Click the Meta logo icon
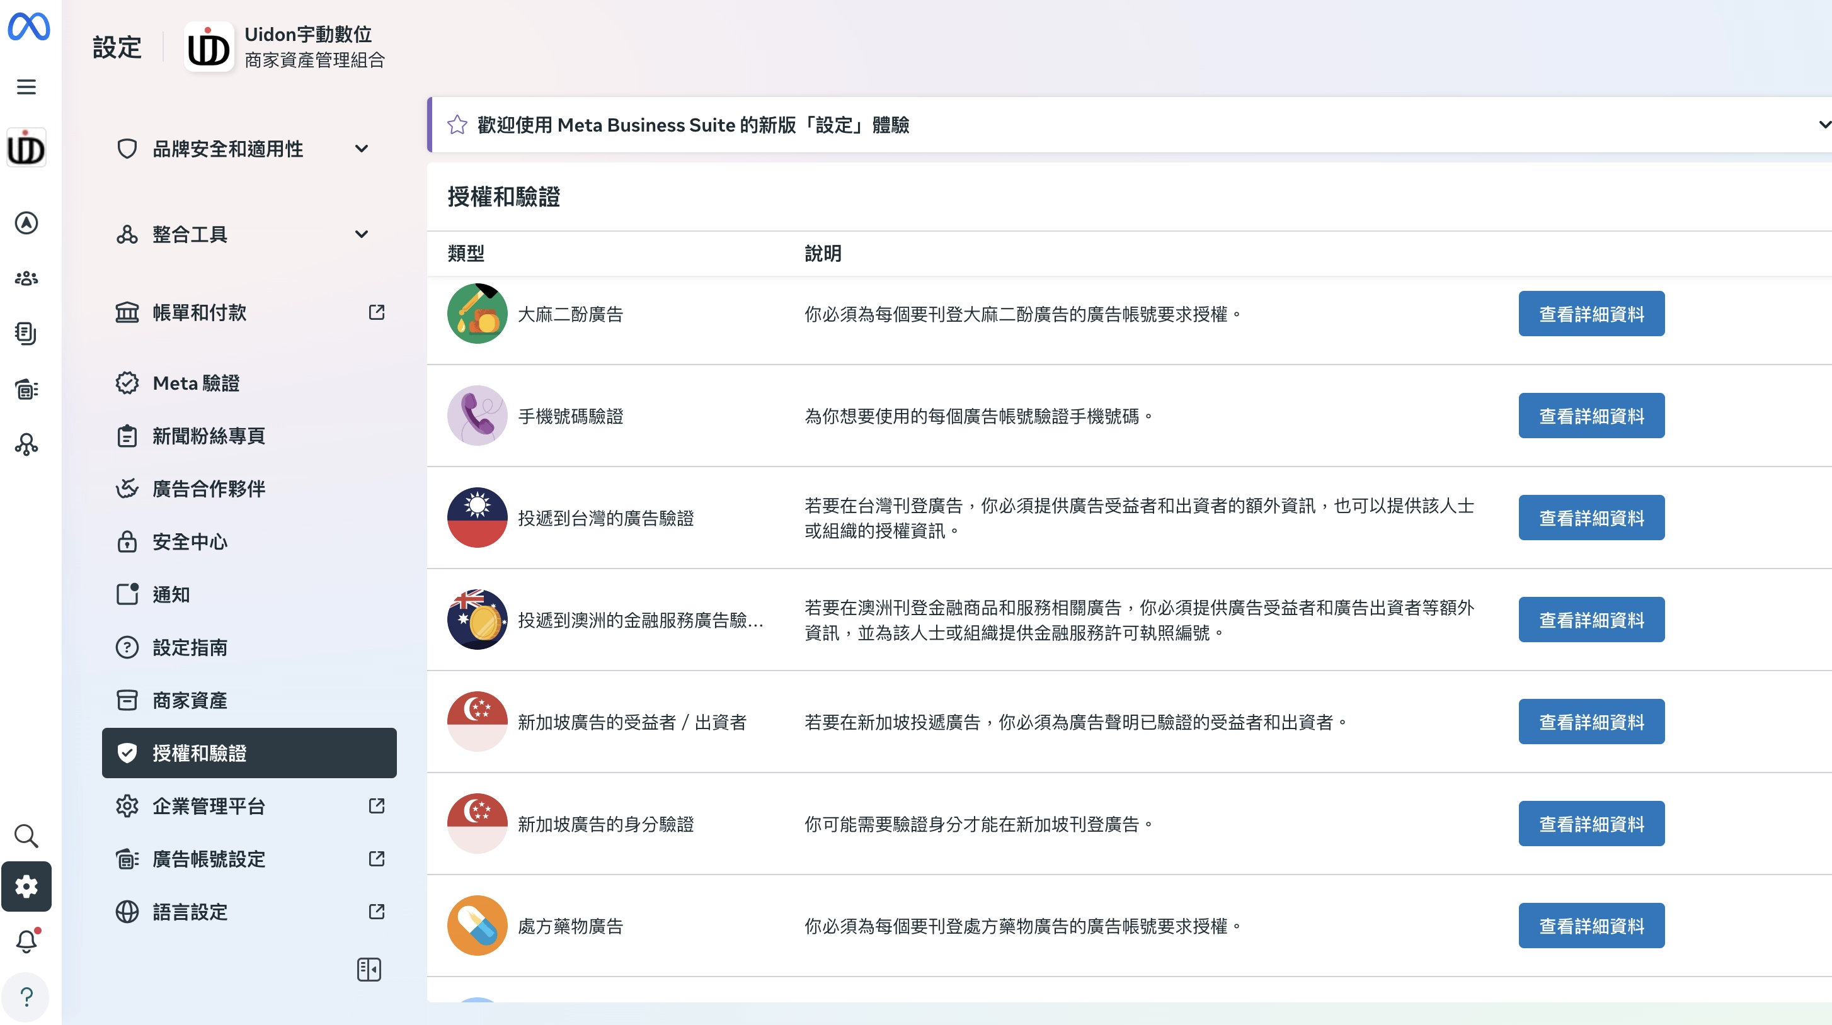Viewport: 1832px width, 1025px height. click(x=28, y=26)
